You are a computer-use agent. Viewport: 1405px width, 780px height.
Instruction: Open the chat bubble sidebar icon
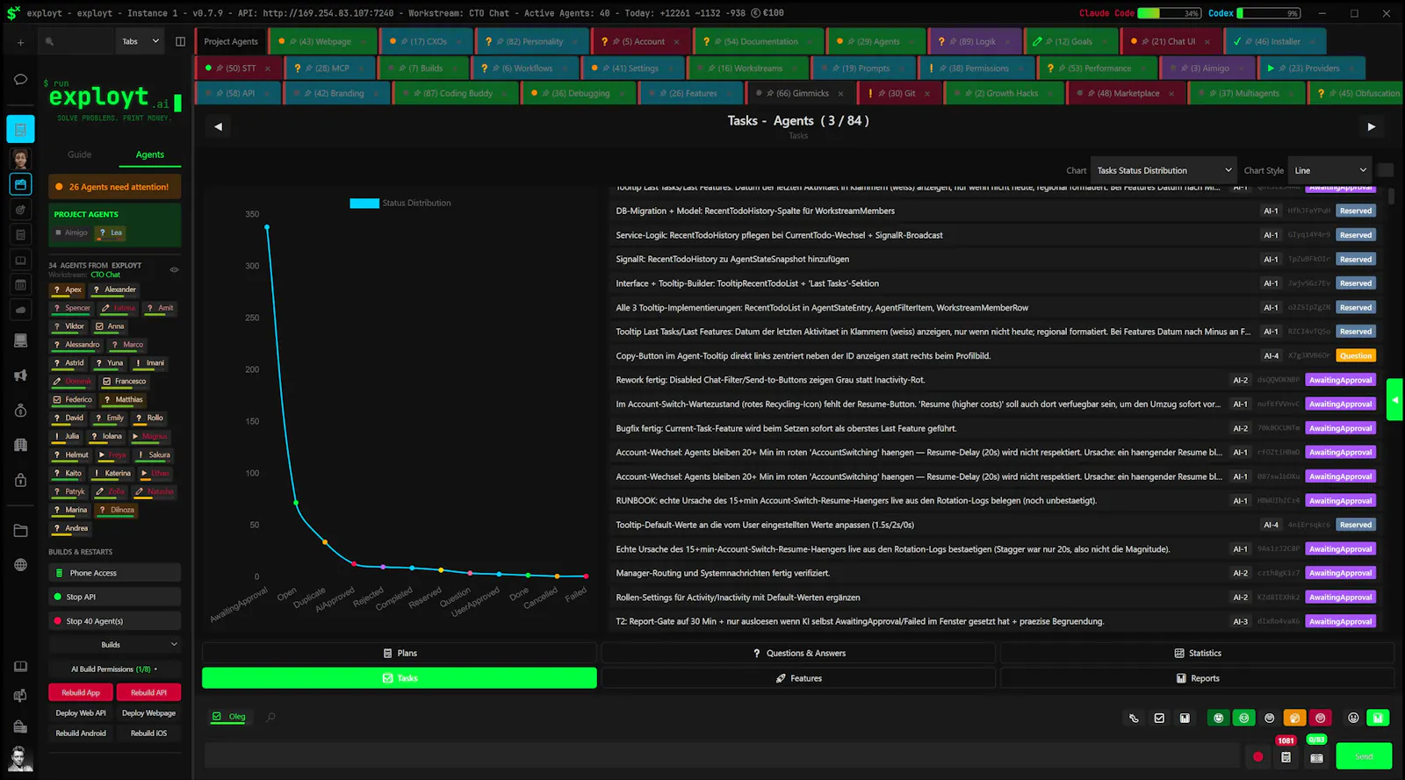(20, 79)
